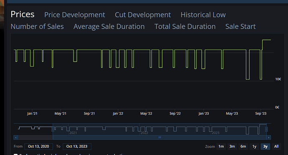288x155 pixels.
Task: Set zoom range to 6m
Action: coord(243,146)
